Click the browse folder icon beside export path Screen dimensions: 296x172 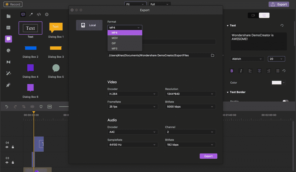213,56
